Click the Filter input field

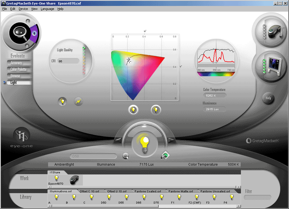(258, 197)
